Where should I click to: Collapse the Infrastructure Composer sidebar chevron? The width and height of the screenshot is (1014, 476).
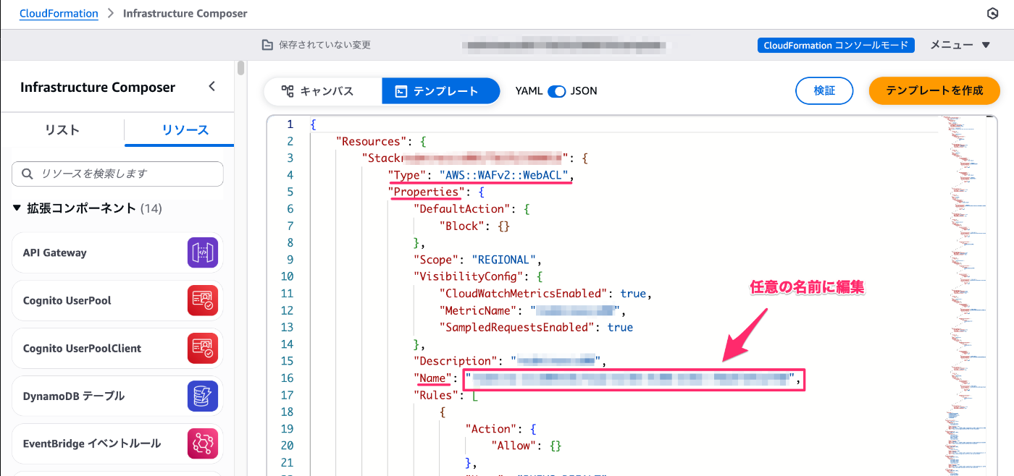coord(211,87)
